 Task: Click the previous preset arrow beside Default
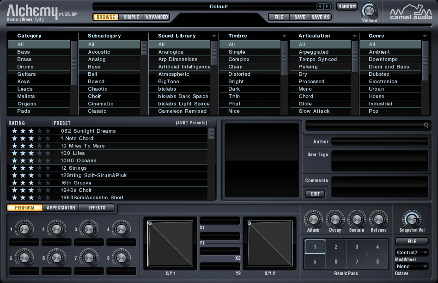pos(320,6)
